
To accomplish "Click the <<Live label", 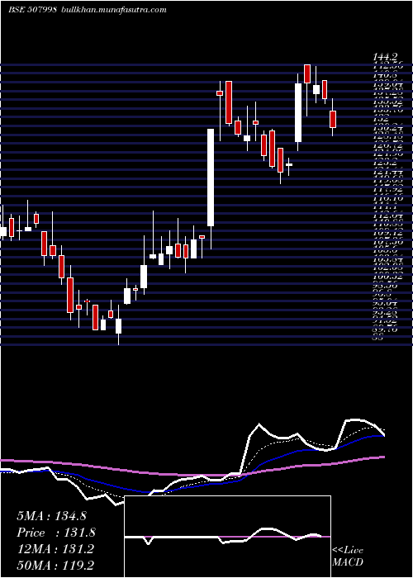I will pyautogui.click(x=348, y=551).
